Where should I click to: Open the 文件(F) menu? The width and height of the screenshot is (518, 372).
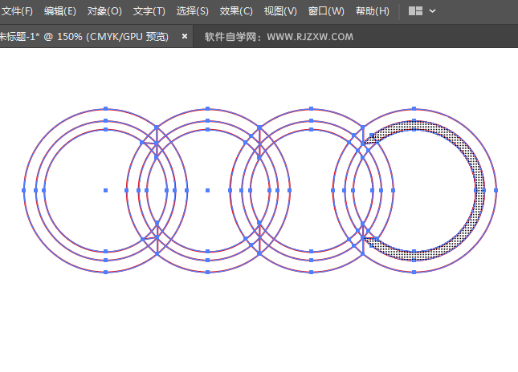(x=17, y=11)
